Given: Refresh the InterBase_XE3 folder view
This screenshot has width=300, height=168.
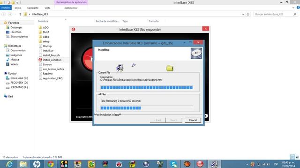Looking at the screenshot, I should [248, 14].
